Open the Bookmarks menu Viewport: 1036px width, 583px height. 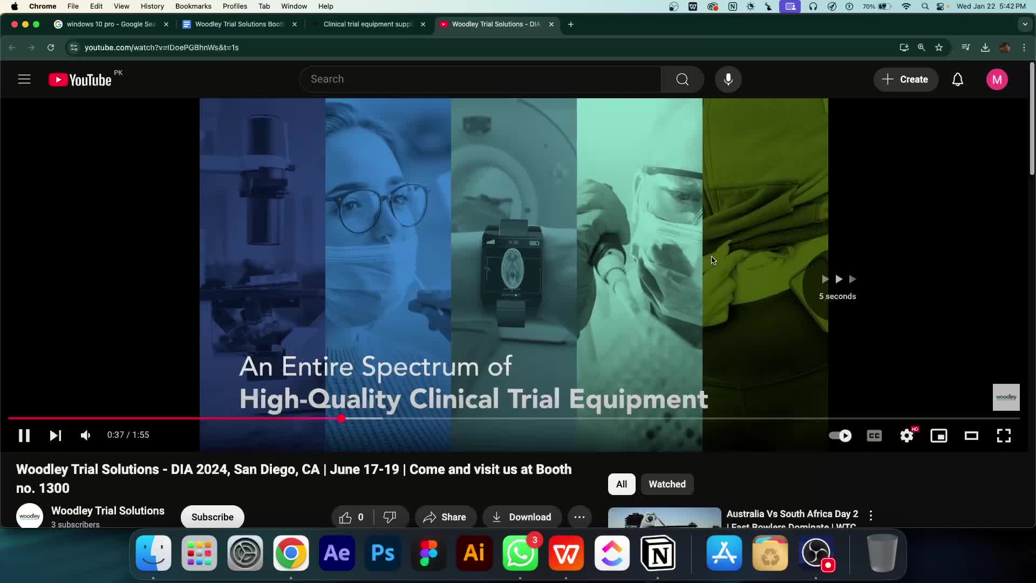(x=193, y=6)
